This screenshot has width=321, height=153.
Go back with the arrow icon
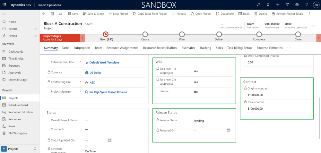(x=44, y=14)
